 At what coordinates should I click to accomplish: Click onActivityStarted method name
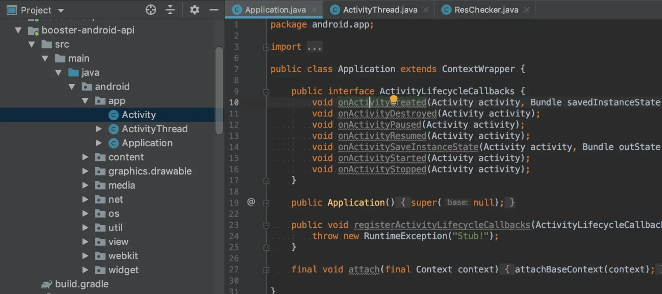click(x=382, y=158)
